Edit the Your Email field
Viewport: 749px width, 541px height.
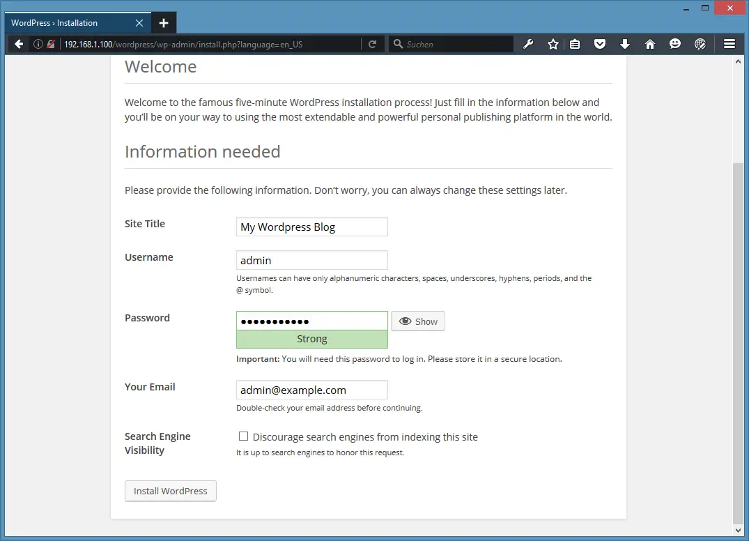[x=312, y=390]
